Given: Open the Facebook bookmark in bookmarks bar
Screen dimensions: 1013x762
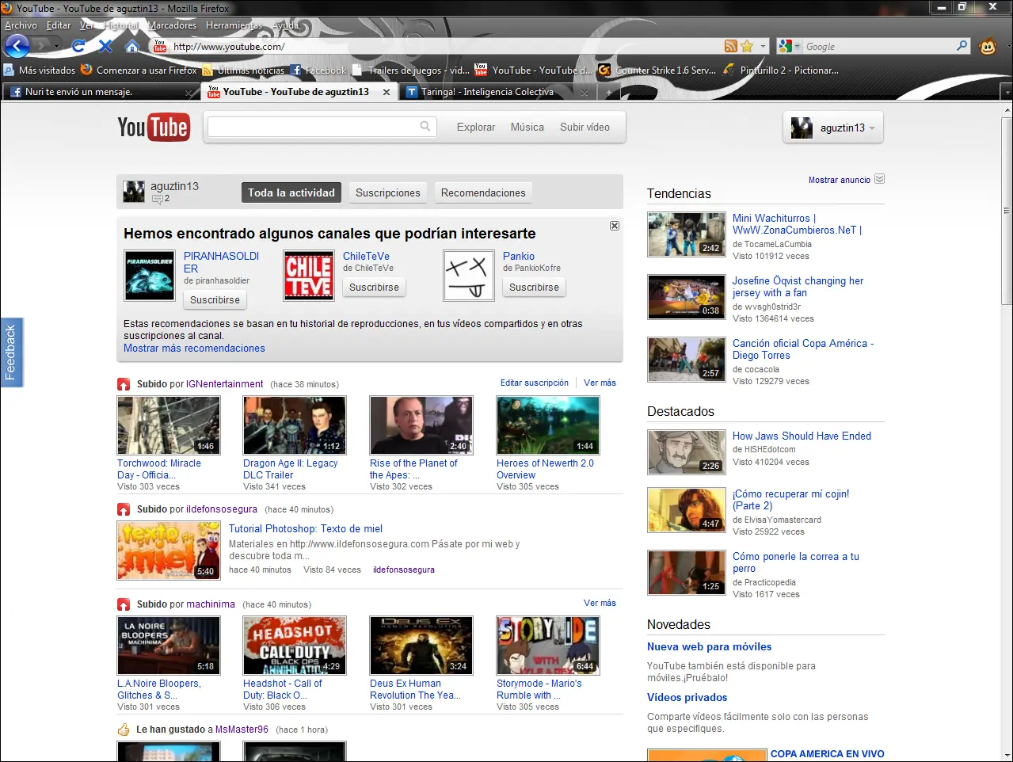Looking at the screenshot, I should tap(318, 70).
